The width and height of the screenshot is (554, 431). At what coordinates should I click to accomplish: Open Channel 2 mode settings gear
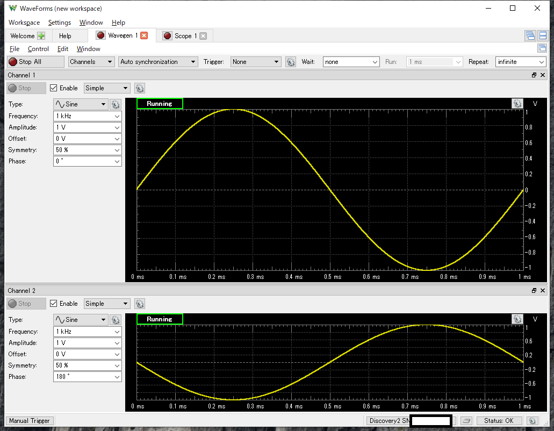140,304
